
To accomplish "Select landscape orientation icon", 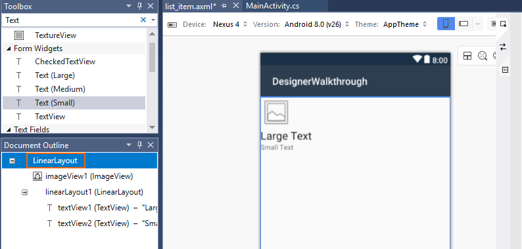I will click(x=463, y=24).
